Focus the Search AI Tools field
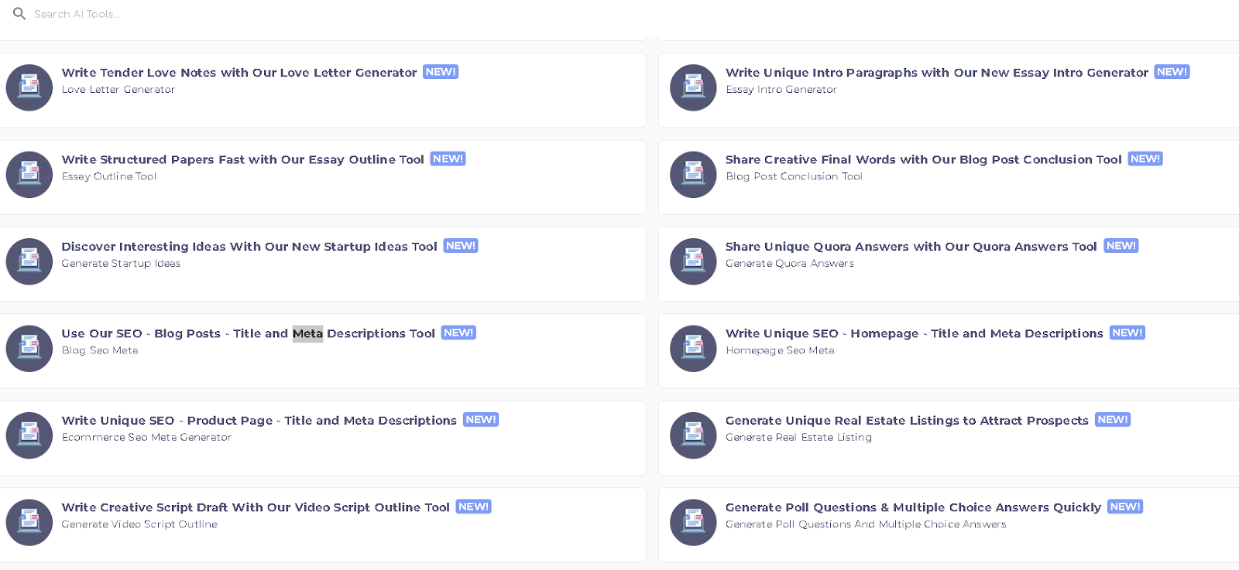1239x570 pixels. [x=77, y=14]
